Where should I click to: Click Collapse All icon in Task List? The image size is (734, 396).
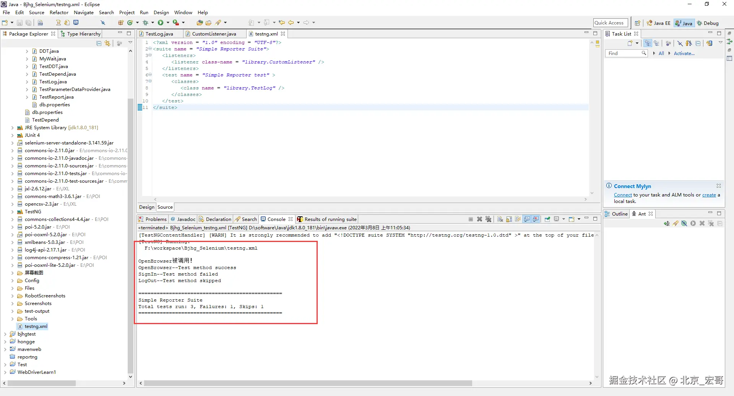[x=698, y=43]
